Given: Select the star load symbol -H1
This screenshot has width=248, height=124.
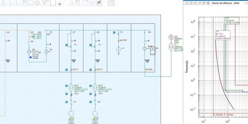Looking at the screenshot, I should pos(119,50).
